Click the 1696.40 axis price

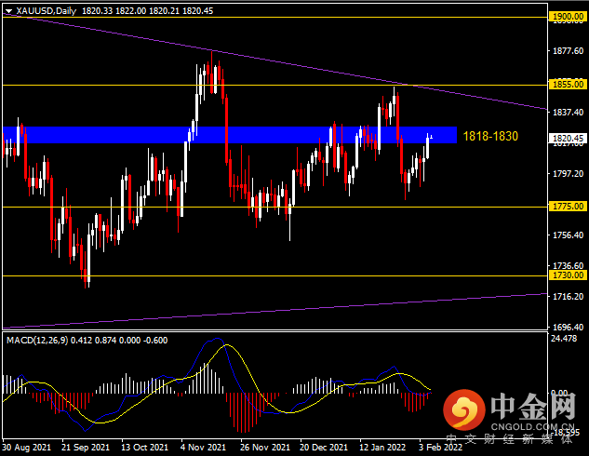[568, 328]
